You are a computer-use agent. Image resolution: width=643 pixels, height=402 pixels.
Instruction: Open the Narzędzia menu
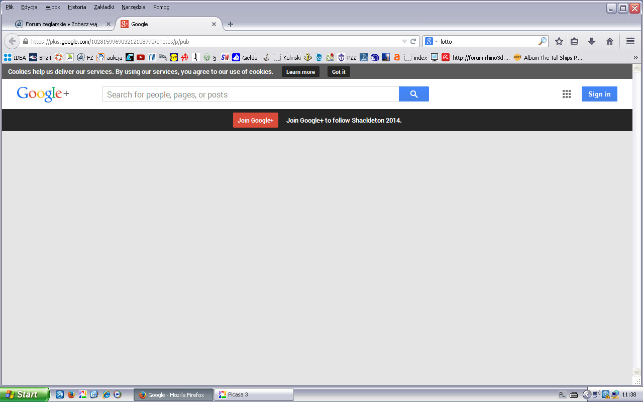click(134, 7)
